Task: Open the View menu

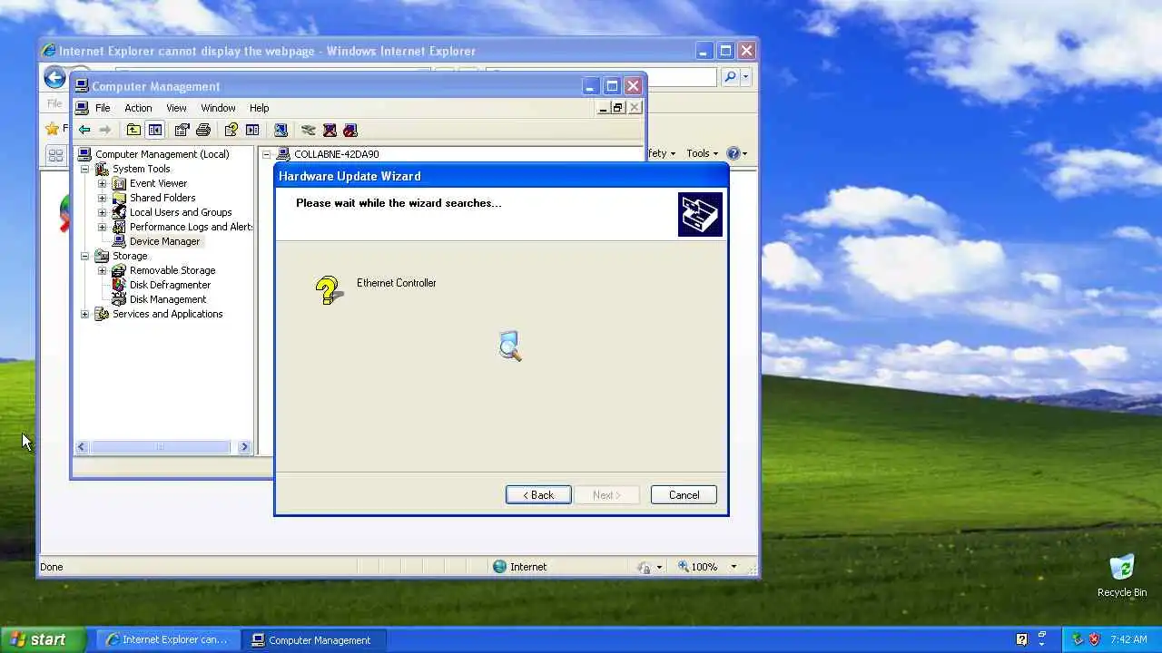Action: pyautogui.click(x=176, y=108)
